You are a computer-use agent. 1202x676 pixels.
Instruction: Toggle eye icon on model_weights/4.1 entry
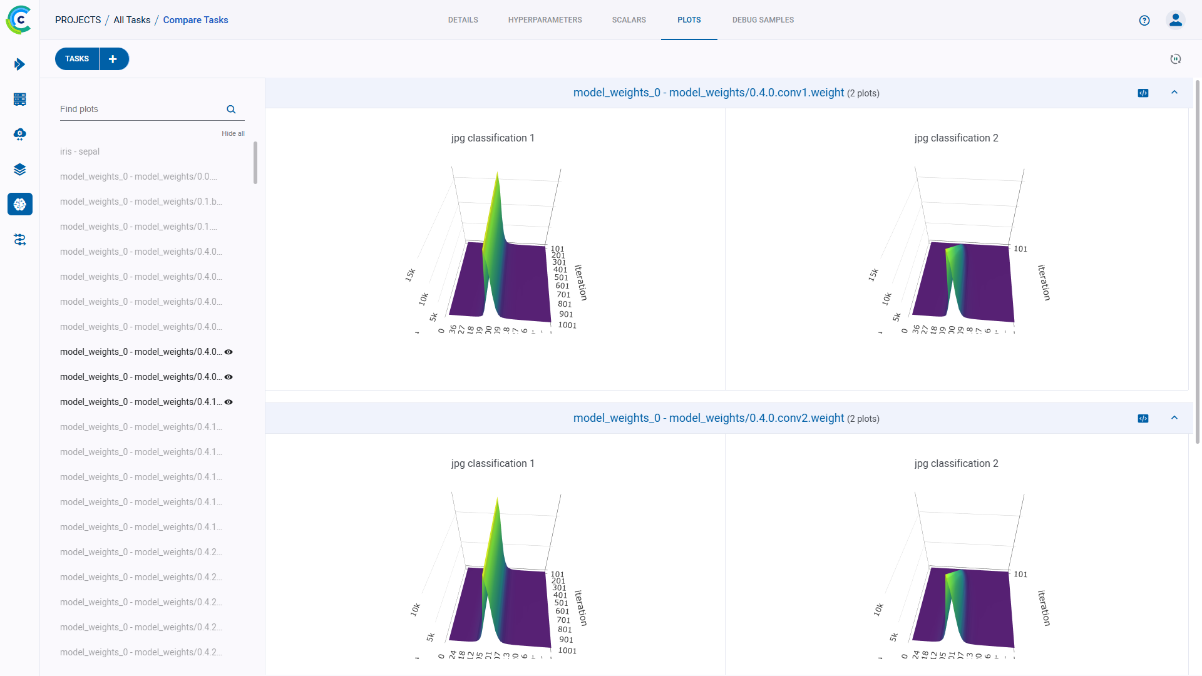(x=230, y=402)
